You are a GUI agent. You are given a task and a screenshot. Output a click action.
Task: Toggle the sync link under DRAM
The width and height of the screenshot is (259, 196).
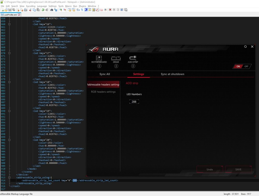click(x=116, y=66)
